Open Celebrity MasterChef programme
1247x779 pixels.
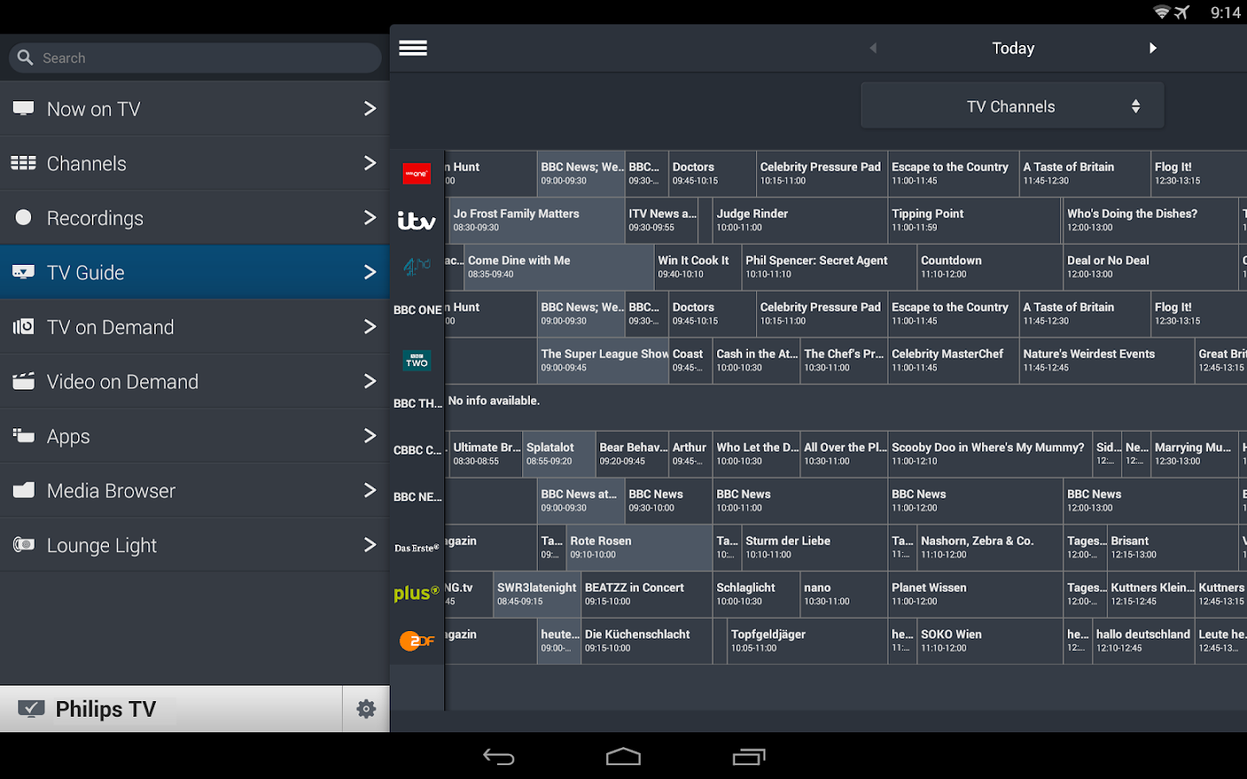[x=953, y=360]
